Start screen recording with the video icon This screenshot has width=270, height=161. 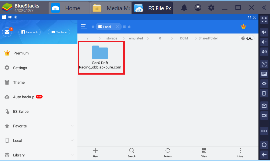[x=264, y=115]
